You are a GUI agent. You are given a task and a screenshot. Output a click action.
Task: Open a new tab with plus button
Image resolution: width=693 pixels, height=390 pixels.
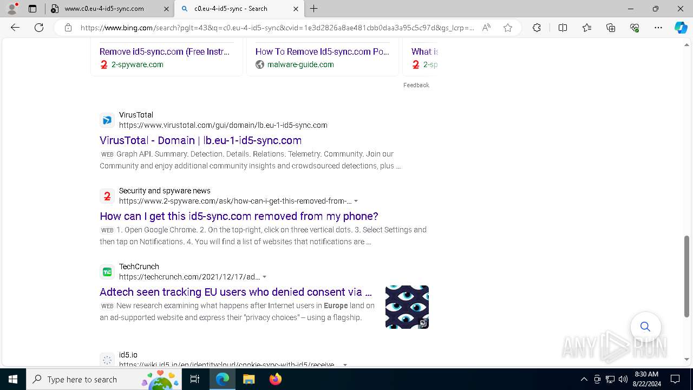pyautogui.click(x=314, y=9)
